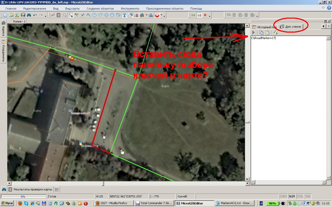This screenshot has width=332, height=207.
Task: Switch to the Исходный код tab
Action: click(265, 27)
